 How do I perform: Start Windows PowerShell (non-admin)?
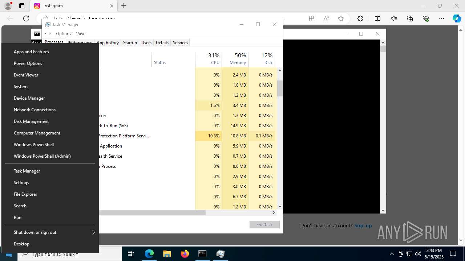[x=50, y=145]
